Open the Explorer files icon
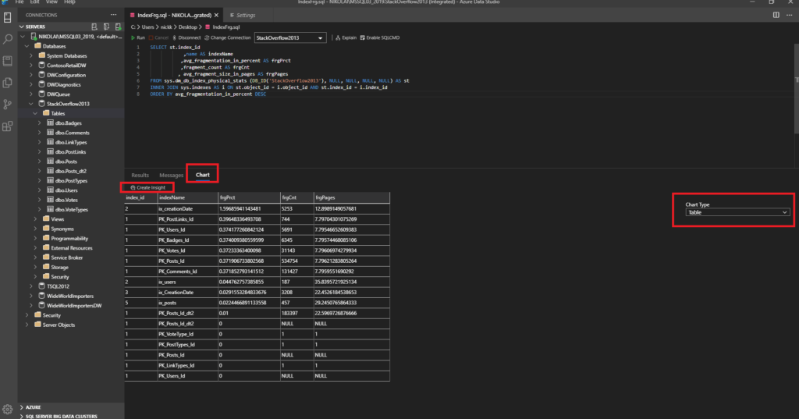Screen dimensions: 799x419 pyautogui.click(x=8, y=83)
